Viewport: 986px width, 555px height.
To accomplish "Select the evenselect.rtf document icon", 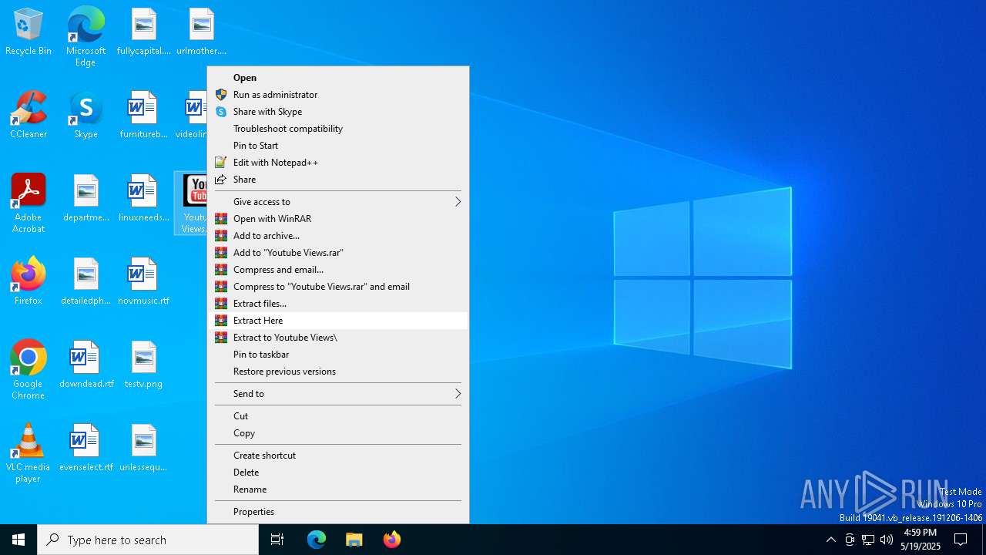I will [86, 449].
